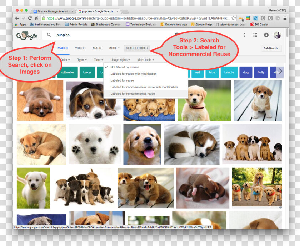The image size is (300, 246).
Task: Go back using the browser back arrow
Action: [x=17, y=18]
